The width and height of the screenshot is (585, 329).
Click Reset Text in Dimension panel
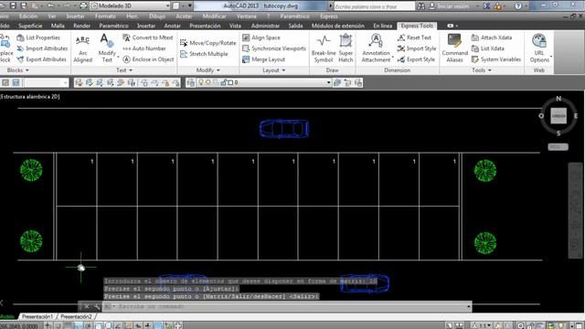click(x=414, y=37)
